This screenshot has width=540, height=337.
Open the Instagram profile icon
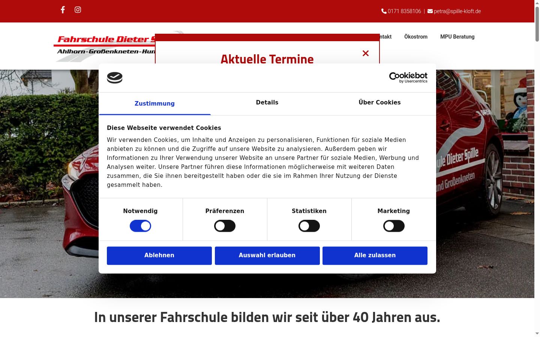[78, 10]
